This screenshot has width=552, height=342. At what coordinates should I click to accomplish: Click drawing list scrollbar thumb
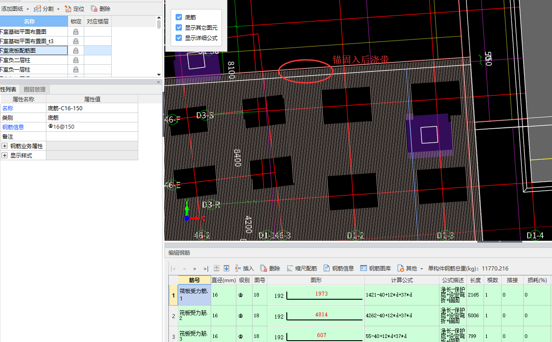click(x=159, y=24)
